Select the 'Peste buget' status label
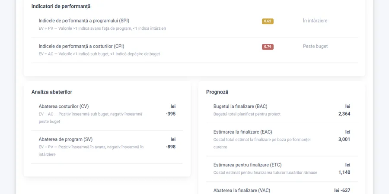 (316, 46)
